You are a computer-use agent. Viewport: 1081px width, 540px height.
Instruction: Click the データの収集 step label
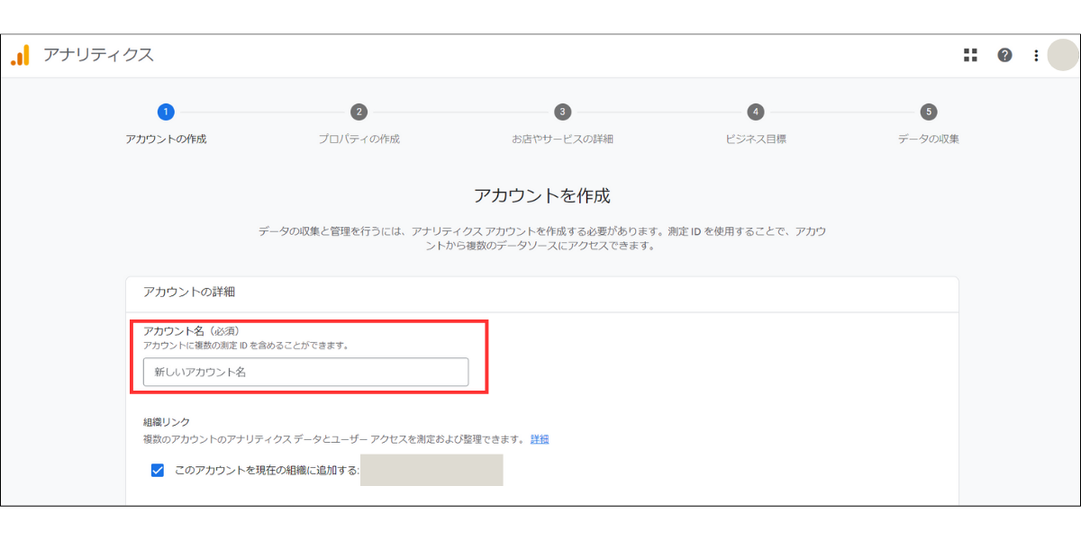pos(928,139)
